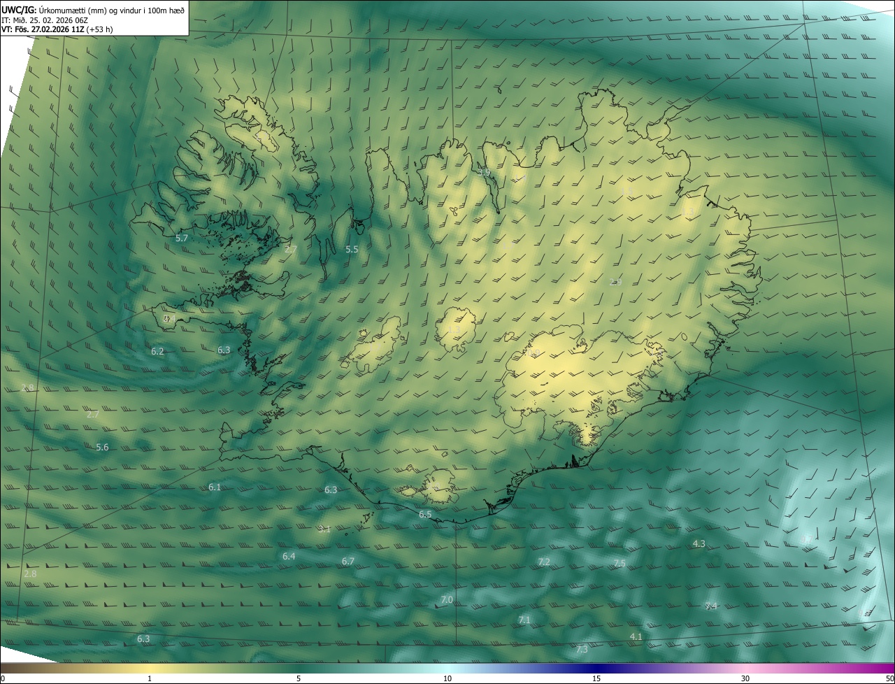895x684 pixels.
Task: Click the 5.6 value label over the sea
Action: (x=102, y=448)
